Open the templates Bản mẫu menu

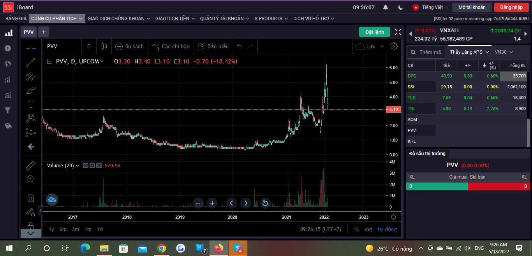213,46
